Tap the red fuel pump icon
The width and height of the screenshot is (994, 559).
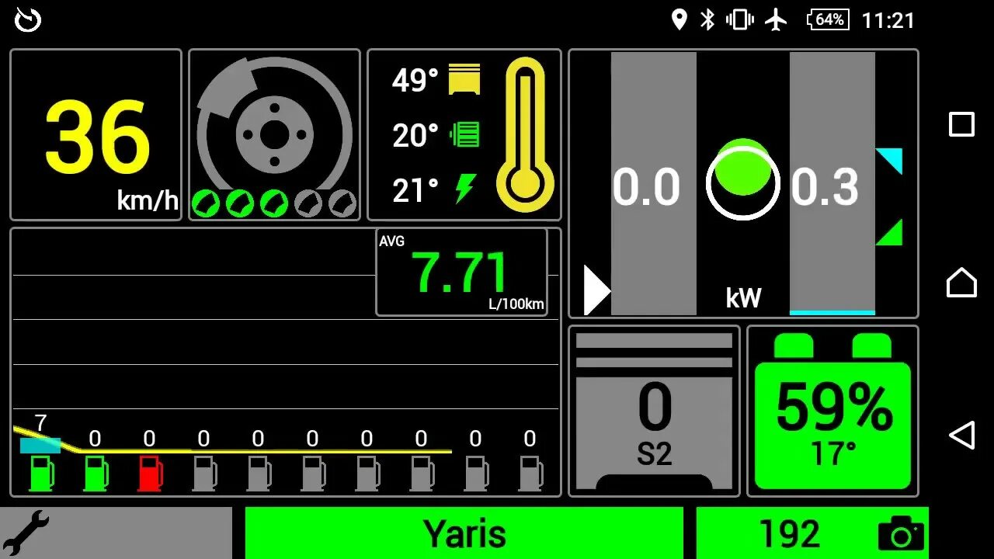tap(151, 473)
